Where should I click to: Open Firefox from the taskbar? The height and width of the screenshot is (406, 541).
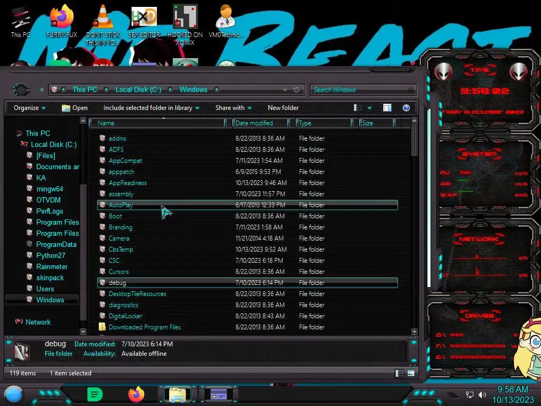pos(136,394)
